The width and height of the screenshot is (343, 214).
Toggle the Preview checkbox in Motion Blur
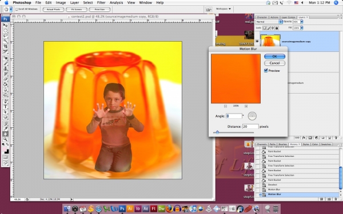point(266,71)
